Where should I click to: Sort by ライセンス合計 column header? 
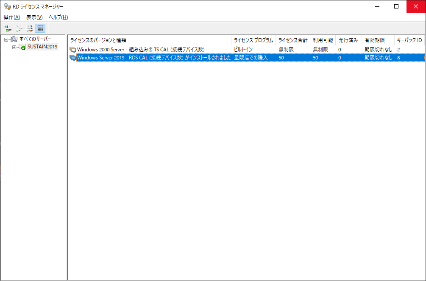coord(293,40)
